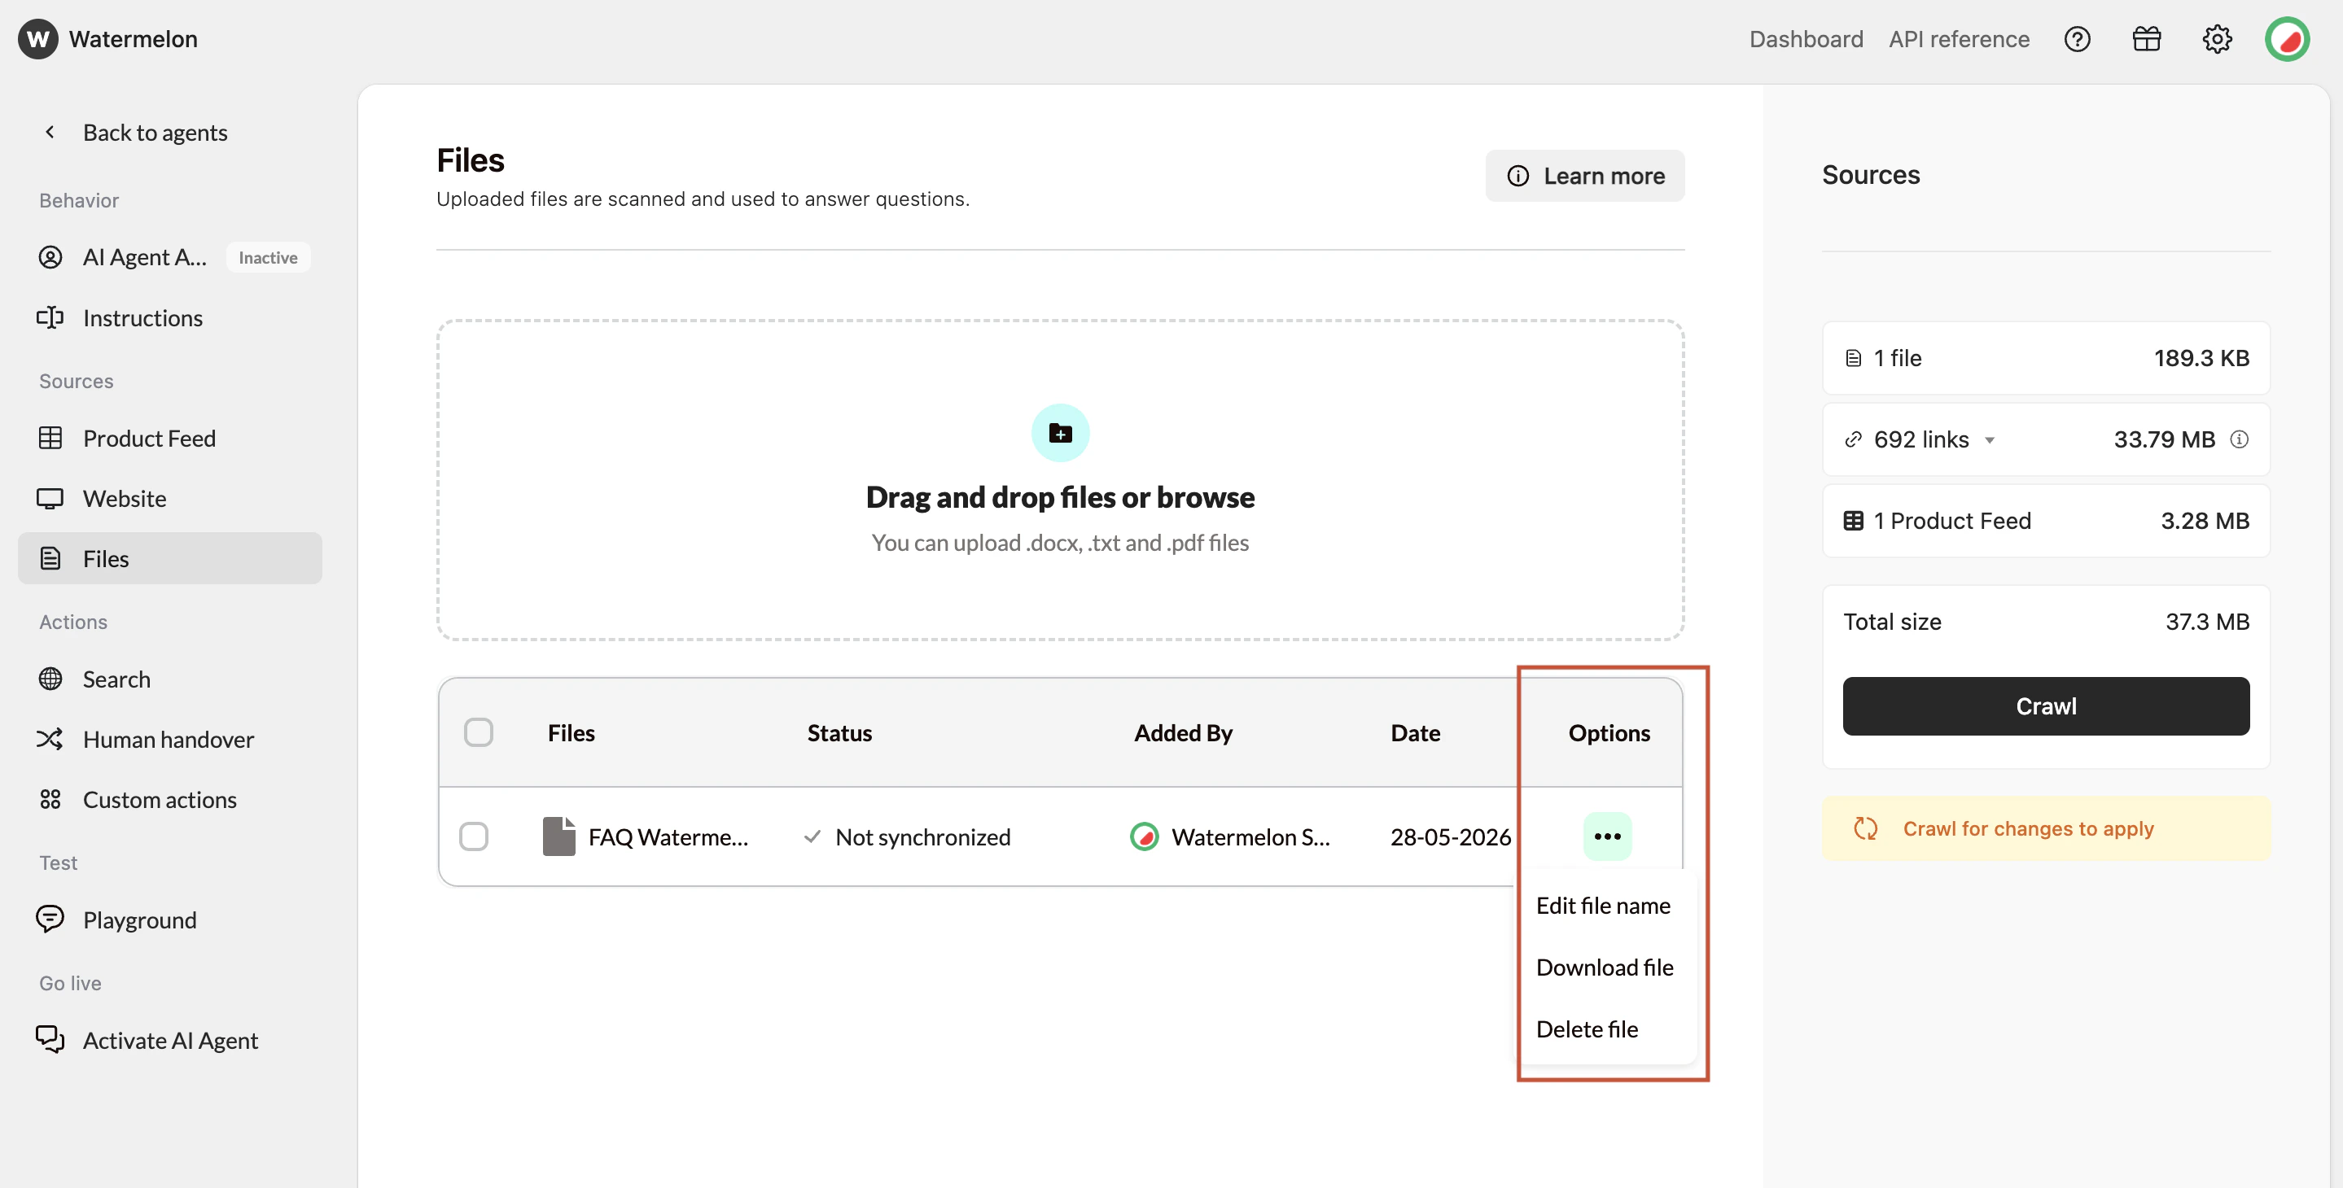2343x1188 pixels.
Task: Click the file icon beside 1 file
Action: (x=1853, y=357)
